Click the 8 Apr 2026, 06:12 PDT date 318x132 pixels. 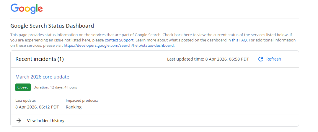point(37,107)
